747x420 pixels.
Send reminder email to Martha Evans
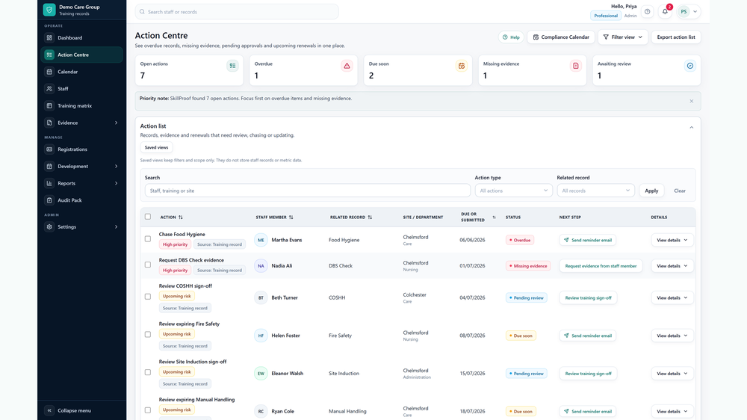[587, 241]
